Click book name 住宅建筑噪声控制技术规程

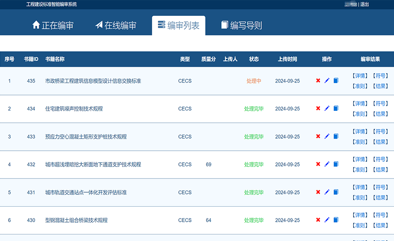[74, 109]
